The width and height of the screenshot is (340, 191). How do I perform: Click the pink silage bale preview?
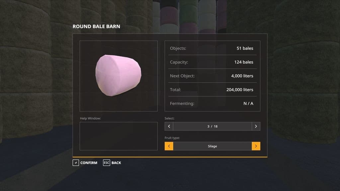119,75
